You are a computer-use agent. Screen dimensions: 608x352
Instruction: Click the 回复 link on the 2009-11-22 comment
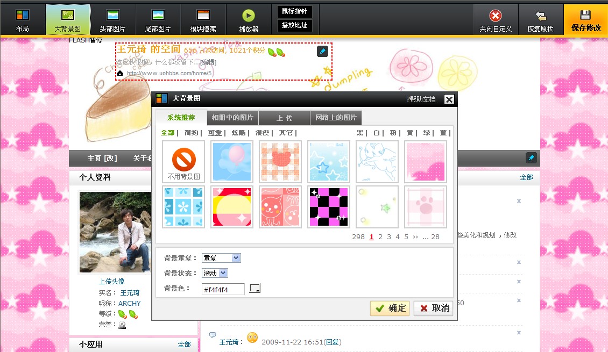(x=333, y=342)
